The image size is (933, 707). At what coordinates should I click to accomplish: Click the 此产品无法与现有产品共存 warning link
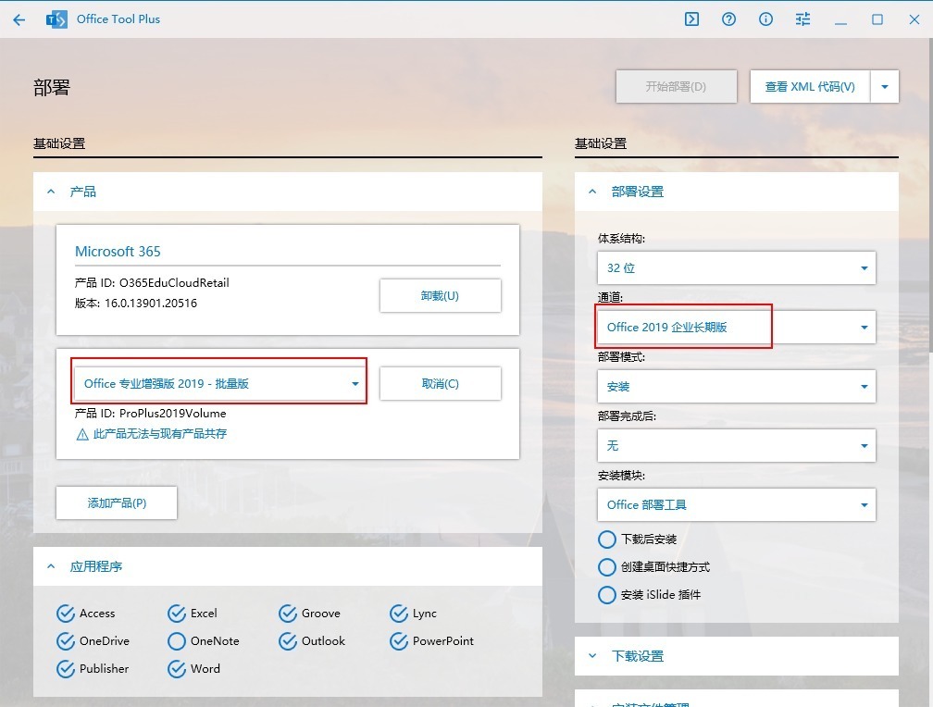tap(160, 434)
